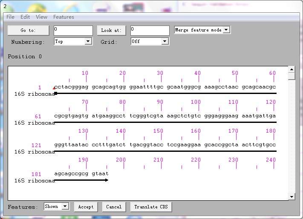
Task: Click sequence block aaatgattga
Action: pyautogui.click(x=259, y=116)
